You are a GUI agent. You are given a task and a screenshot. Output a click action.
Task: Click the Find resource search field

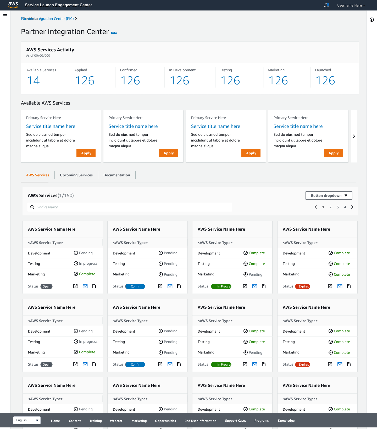click(x=130, y=207)
